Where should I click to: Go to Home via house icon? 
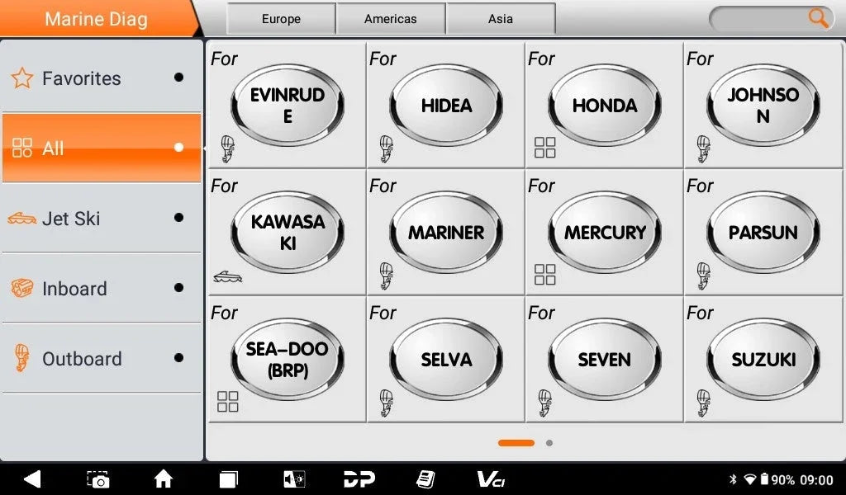pyautogui.click(x=164, y=478)
